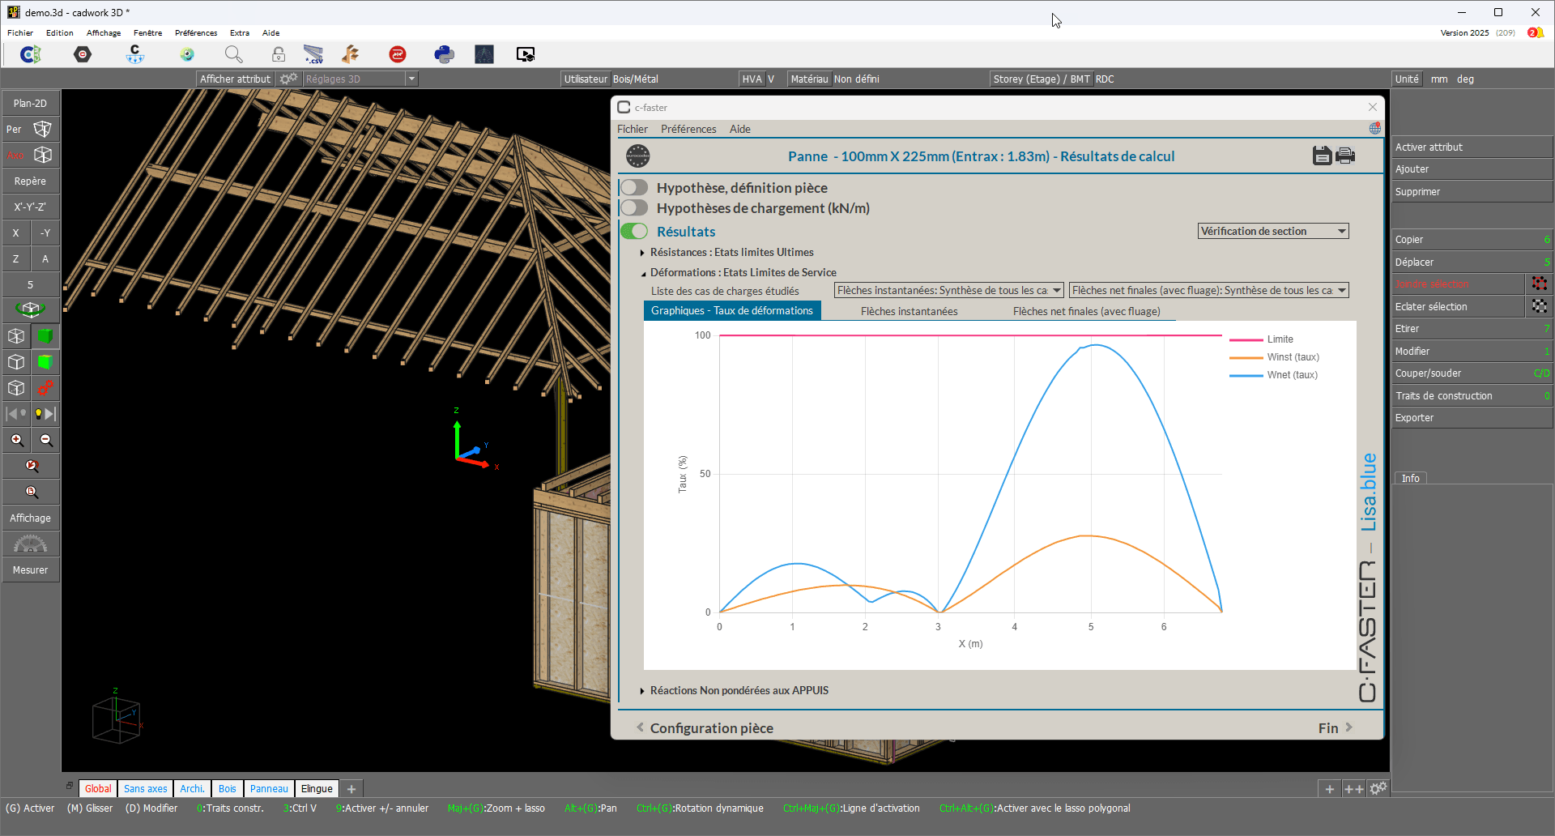Click the Afficher attribut button
This screenshot has height=836, width=1555.
[x=236, y=79]
